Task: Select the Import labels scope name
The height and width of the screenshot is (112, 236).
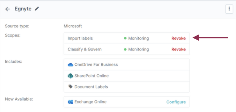Action: click(x=80, y=38)
